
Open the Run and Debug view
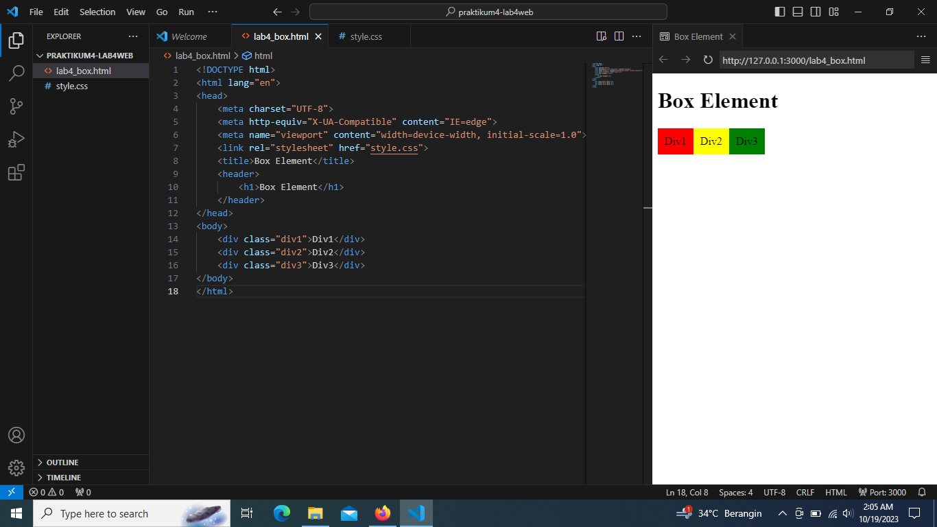coord(16,139)
